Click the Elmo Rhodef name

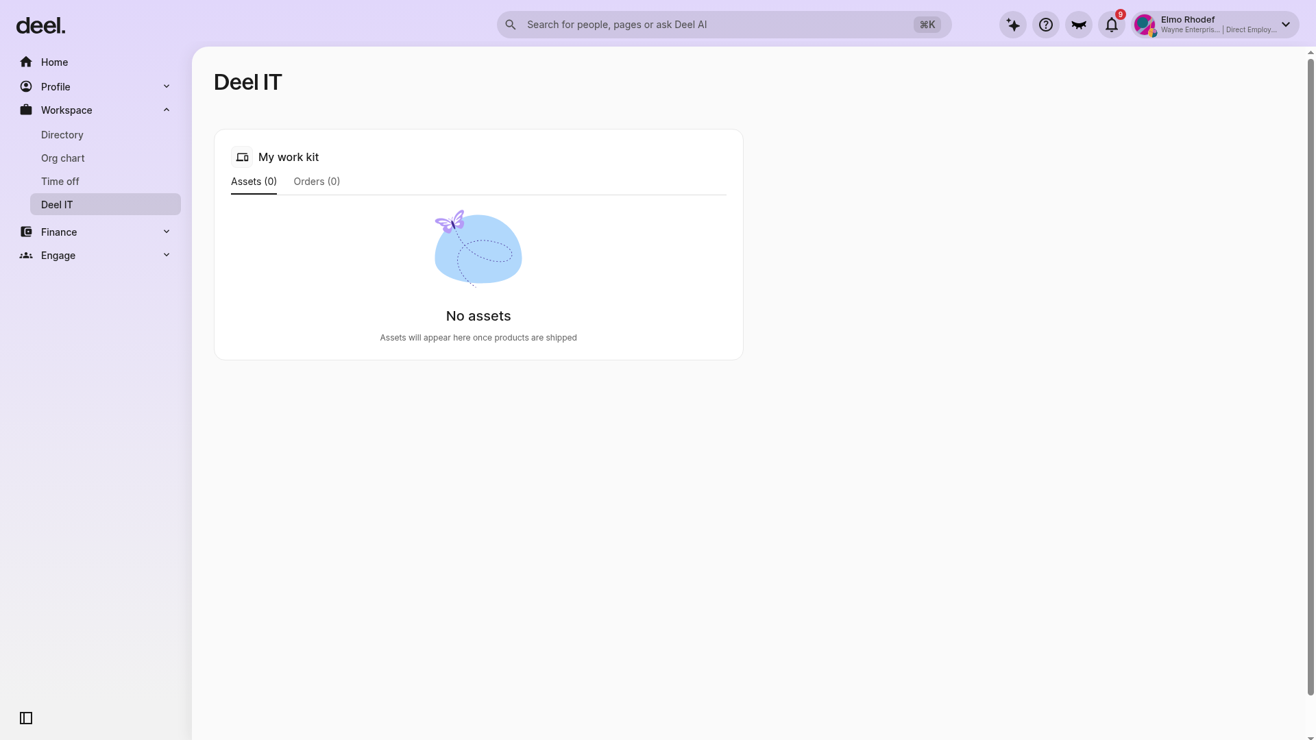pos(1188,20)
